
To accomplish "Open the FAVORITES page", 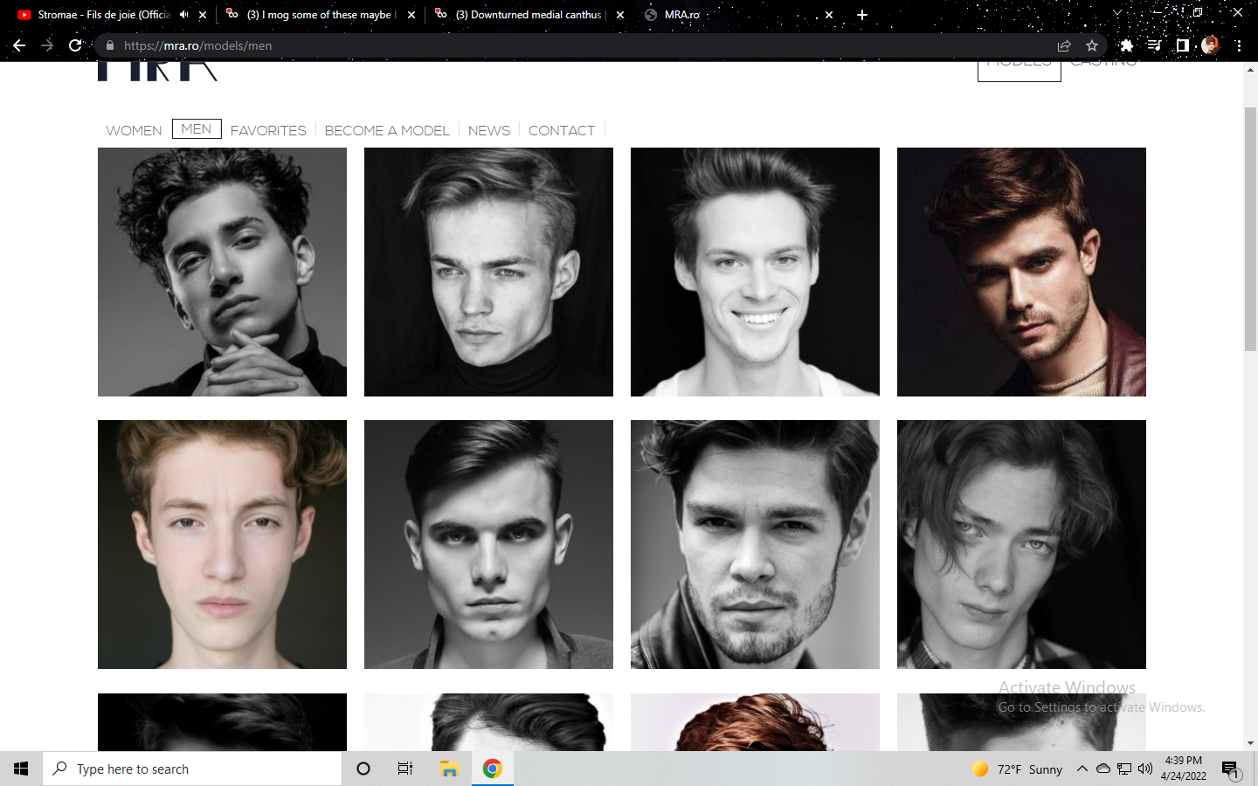I will click(x=268, y=130).
